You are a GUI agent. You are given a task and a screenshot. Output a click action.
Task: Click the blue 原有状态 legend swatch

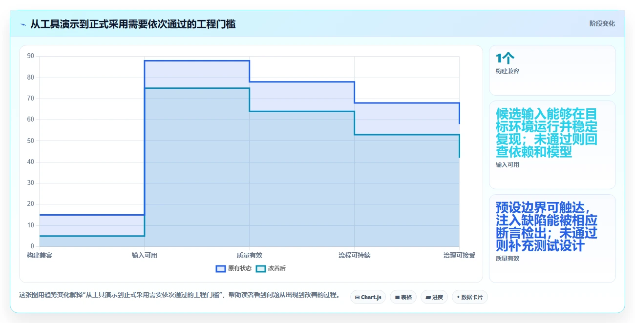[x=221, y=268]
